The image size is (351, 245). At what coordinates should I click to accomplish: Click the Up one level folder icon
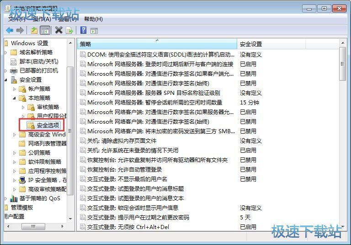point(34,30)
